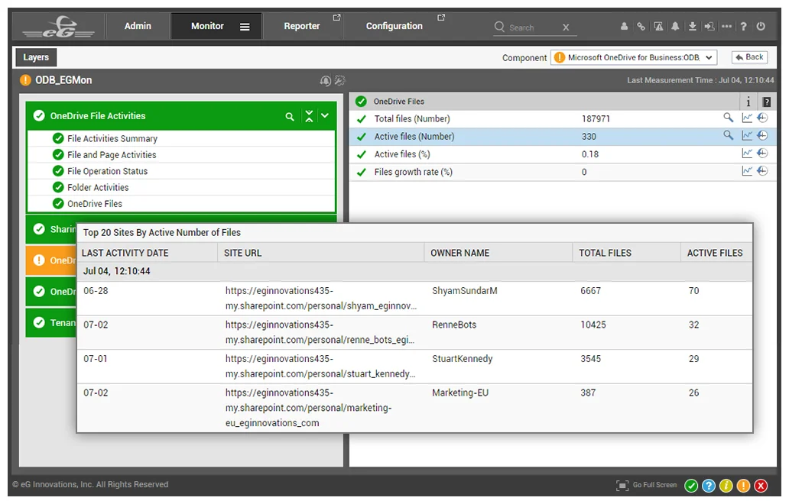Image resolution: width=789 pixels, height=504 pixels.
Task: Select Folder Activities test
Action: 181,187
